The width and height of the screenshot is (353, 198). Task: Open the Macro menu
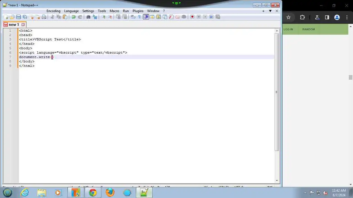[114, 11]
